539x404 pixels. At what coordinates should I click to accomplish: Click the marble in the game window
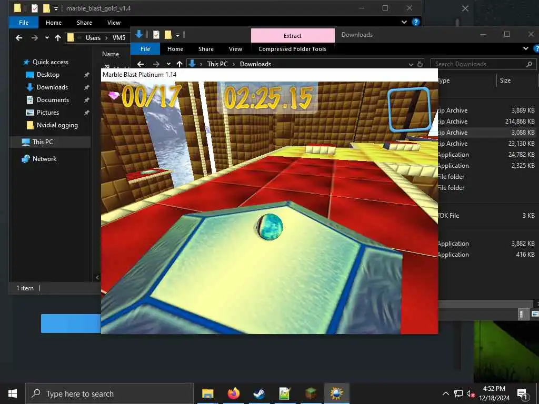click(x=270, y=227)
